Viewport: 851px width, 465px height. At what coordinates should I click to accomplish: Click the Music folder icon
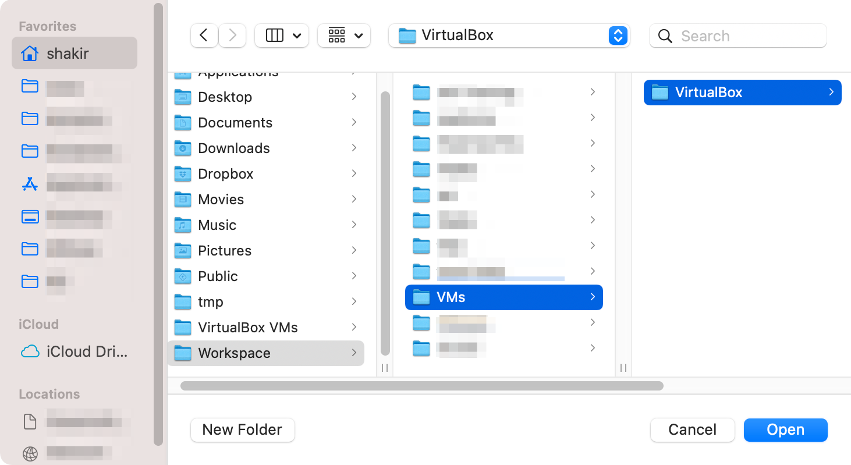pos(183,225)
